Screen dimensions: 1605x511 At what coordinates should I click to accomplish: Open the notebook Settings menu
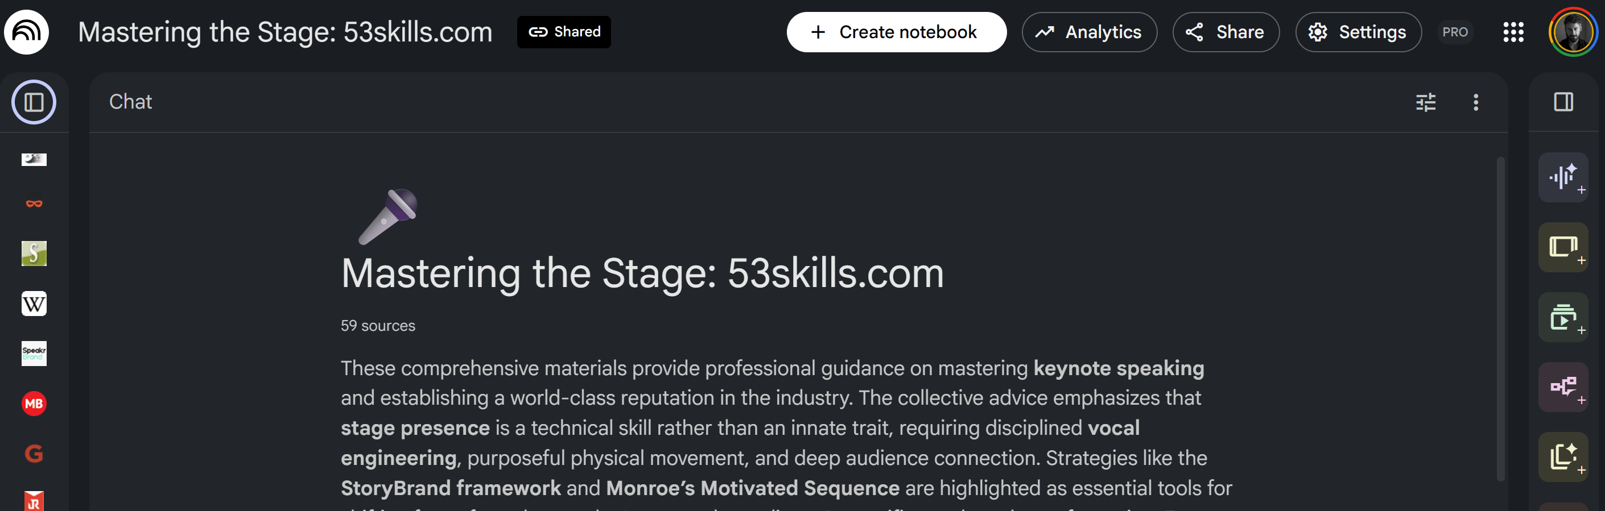point(1358,32)
